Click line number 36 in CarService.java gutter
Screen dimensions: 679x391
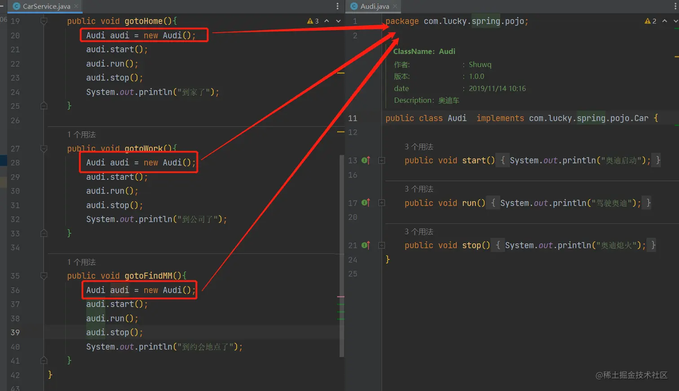point(15,290)
